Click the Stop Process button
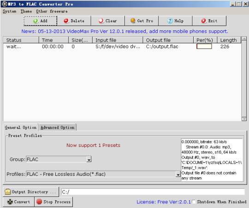 point(53,202)
